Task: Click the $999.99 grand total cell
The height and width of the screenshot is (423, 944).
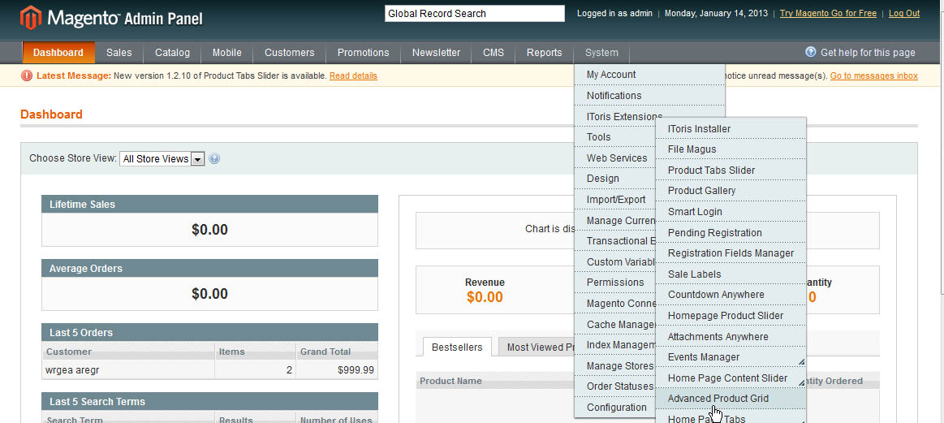Action: pos(337,370)
